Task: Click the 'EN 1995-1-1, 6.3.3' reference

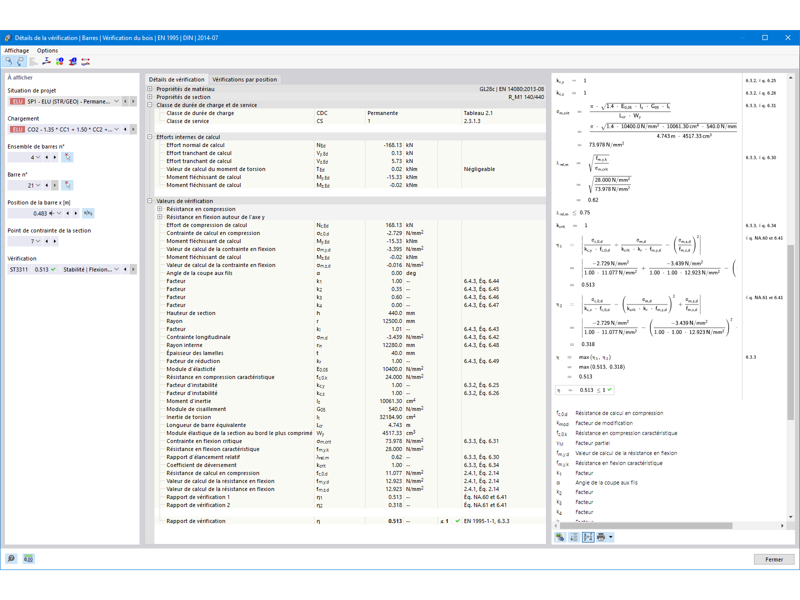Action: pyautogui.click(x=486, y=521)
